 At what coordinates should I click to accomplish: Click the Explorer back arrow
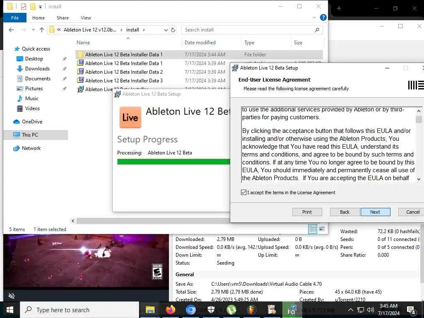click(x=11, y=30)
